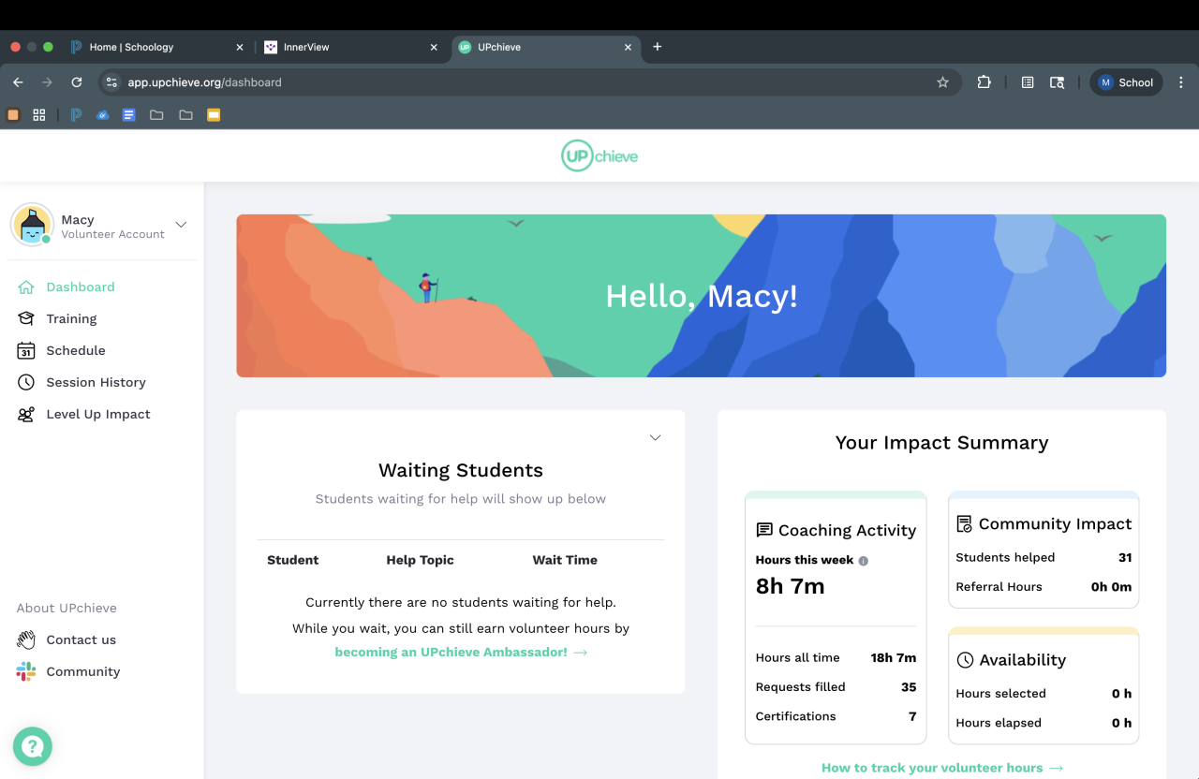Bookmark this page with the star icon

pos(942,82)
